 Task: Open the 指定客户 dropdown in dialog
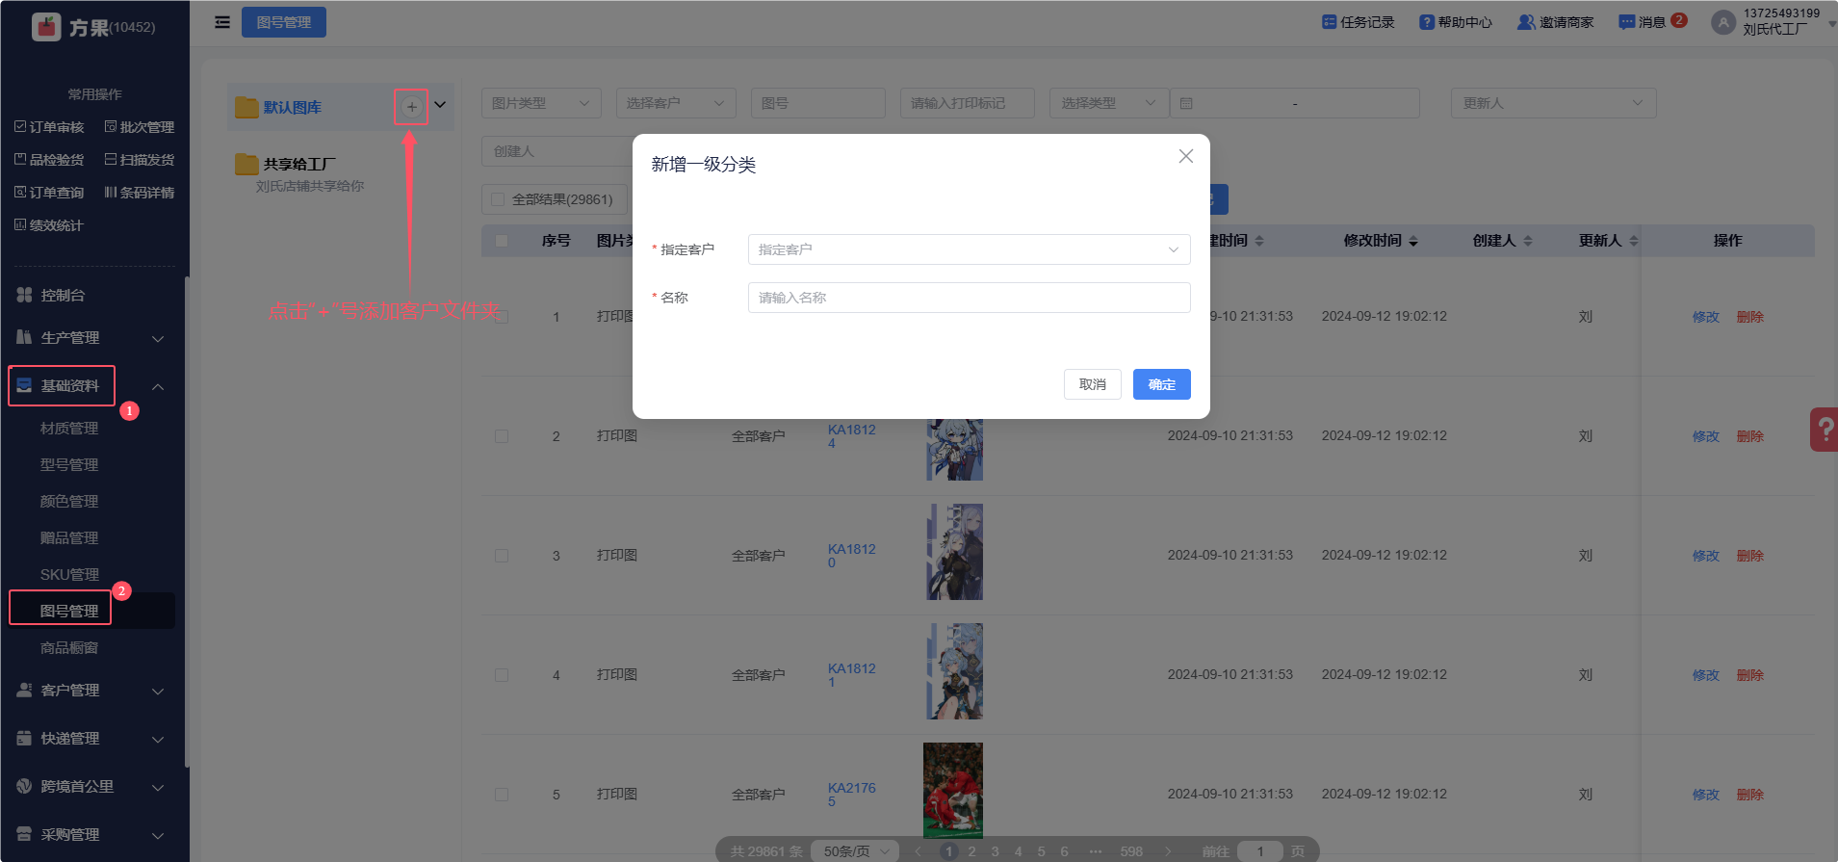click(969, 249)
